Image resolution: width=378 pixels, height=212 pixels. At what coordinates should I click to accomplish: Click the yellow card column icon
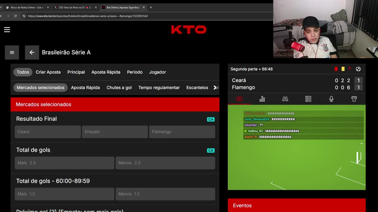click(343, 69)
